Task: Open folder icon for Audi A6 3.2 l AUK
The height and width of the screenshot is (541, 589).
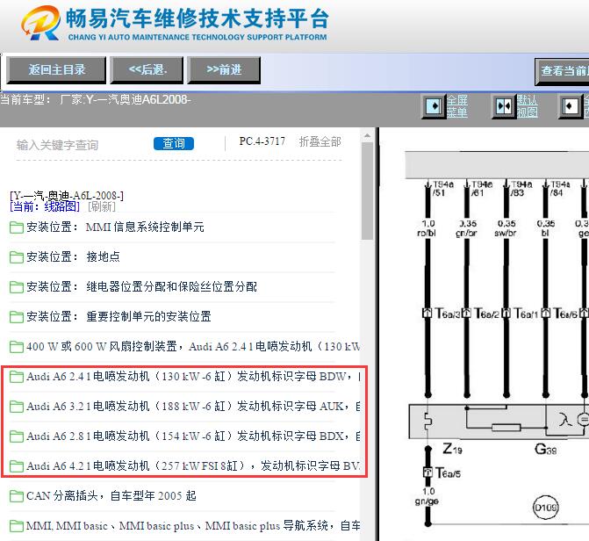Action: [16, 407]
